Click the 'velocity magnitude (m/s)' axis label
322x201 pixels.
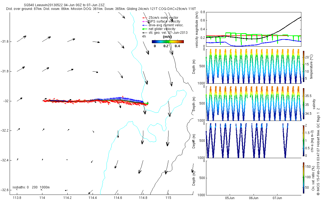click(x=197, y=29)
